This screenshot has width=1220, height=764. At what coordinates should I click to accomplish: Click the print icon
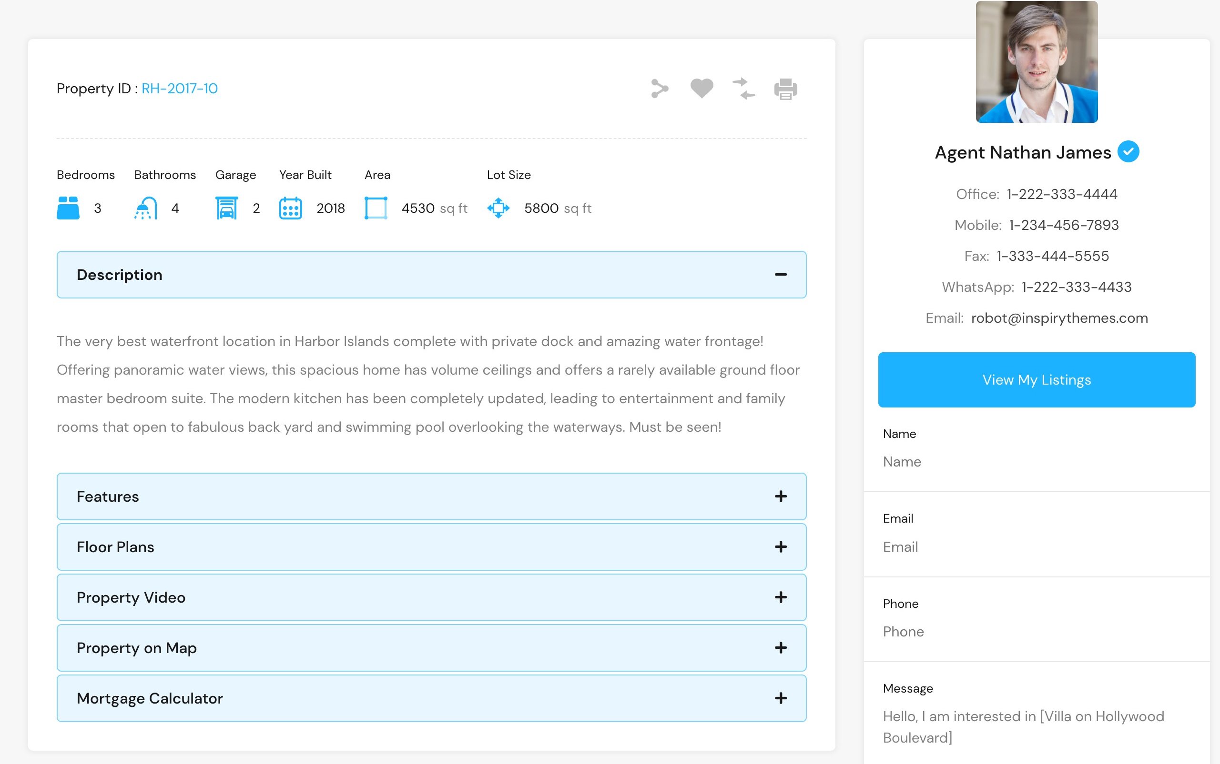pos(785,89)
